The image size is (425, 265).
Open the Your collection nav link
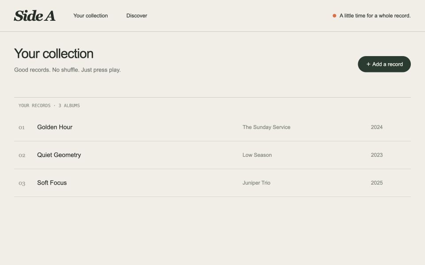(x=90, y=16)
